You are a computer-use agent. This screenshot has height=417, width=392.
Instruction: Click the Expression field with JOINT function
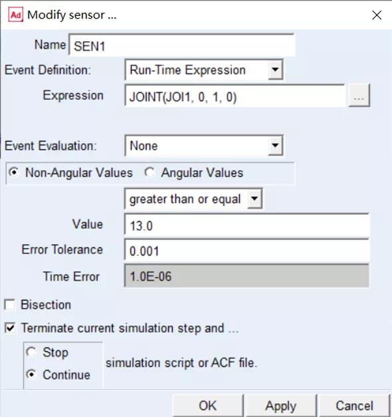click(x=235, y=96)
